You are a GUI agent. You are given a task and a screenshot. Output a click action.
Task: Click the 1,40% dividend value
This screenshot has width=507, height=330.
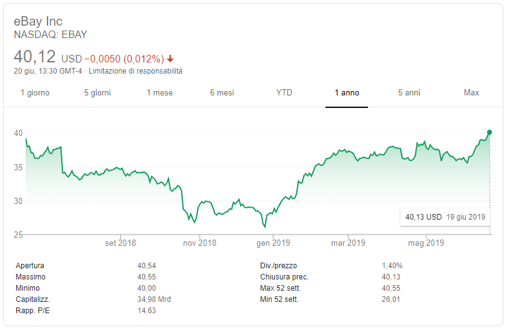coord(392,266)
